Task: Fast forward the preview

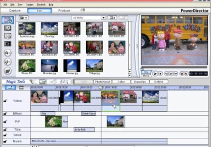Action: (x=176, y=74)
